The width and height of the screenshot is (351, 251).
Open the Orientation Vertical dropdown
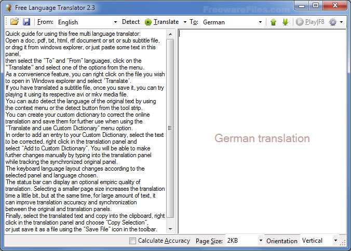click(x=336, y=241)
